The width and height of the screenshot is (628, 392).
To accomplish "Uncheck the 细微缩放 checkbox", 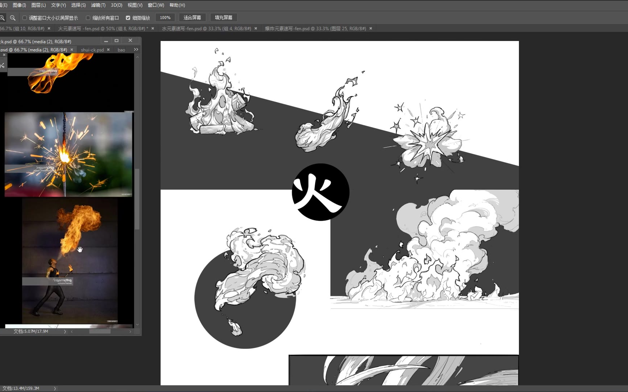I will pyautogui.click(x=128, y=18).
